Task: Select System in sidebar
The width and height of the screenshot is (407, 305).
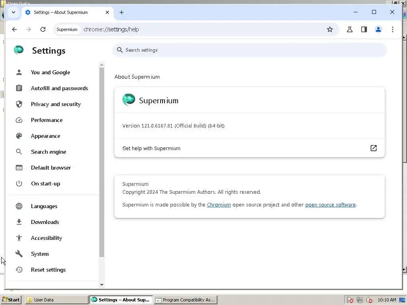Action: [x=40, y=254]
